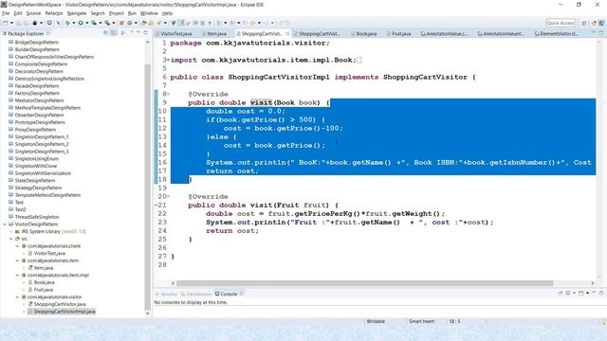Viewport: 607px width, 341px height.
Task: Click the Debug bug icon in toolbar
Action: (x=67, y=23)
